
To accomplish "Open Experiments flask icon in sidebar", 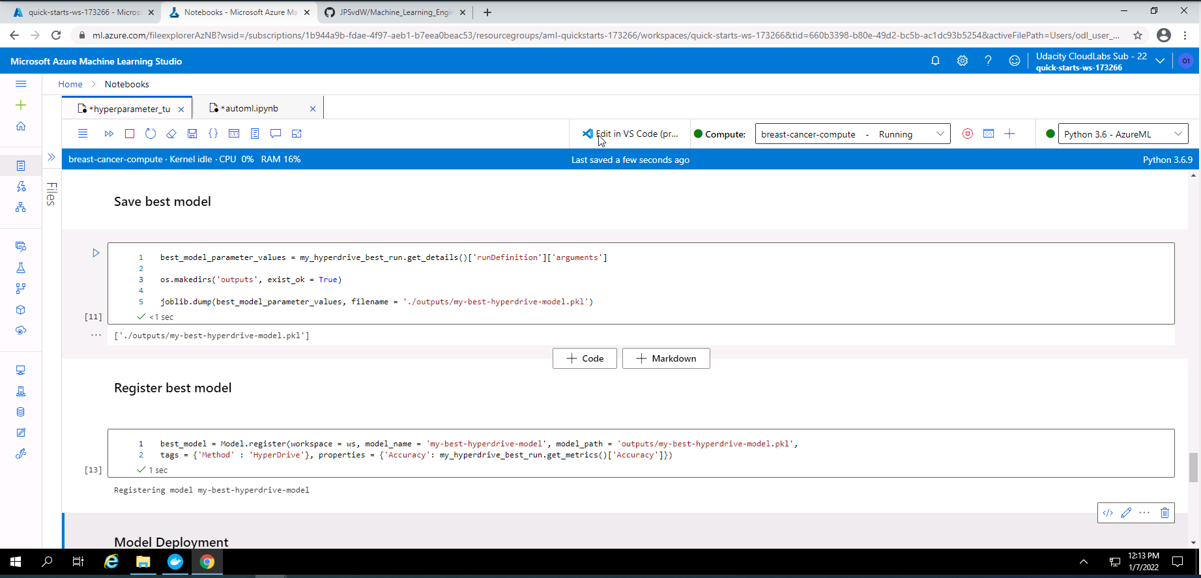I will click(x=21, y=268).
